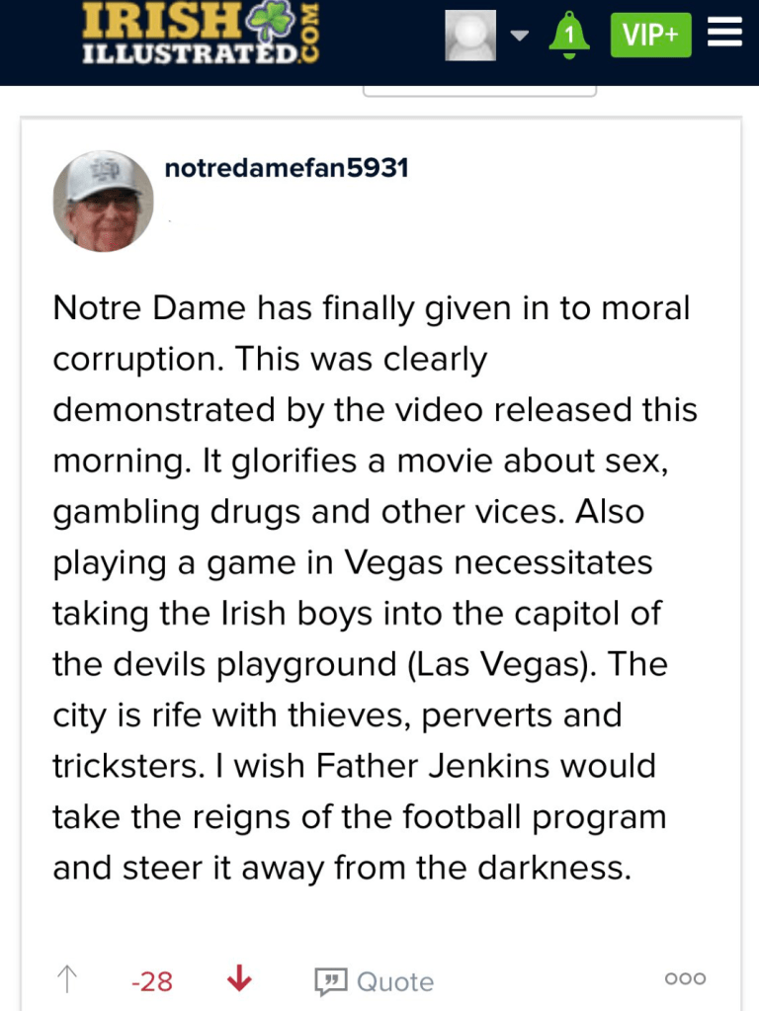
Task: Click the Quote speech bubble icon
Action: [x=330, y=981]
